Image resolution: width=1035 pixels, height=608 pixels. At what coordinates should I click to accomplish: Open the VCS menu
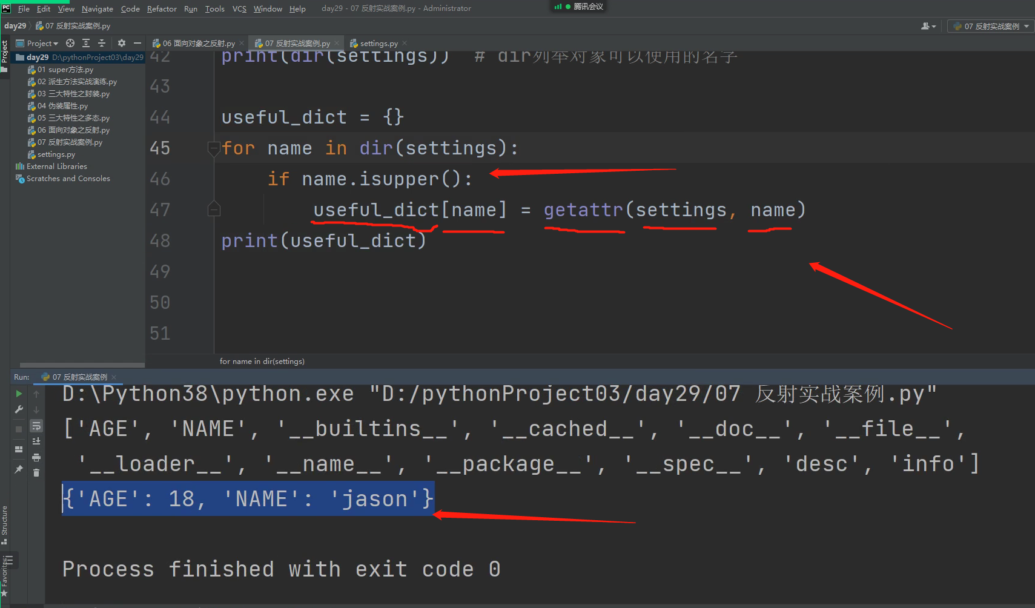[x=239, y=8]
